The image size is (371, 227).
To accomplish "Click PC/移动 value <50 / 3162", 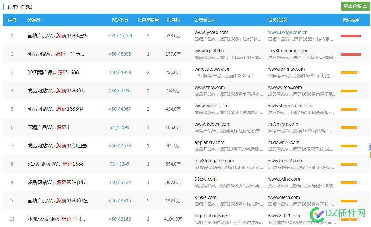I will 120,219.
